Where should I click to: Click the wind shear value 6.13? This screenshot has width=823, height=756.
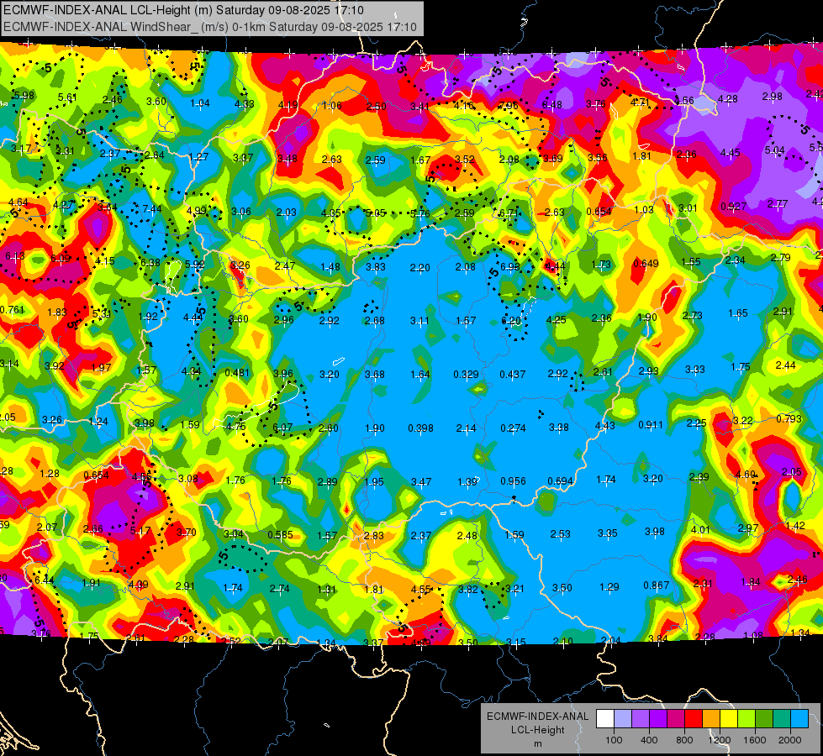point(14,255)
